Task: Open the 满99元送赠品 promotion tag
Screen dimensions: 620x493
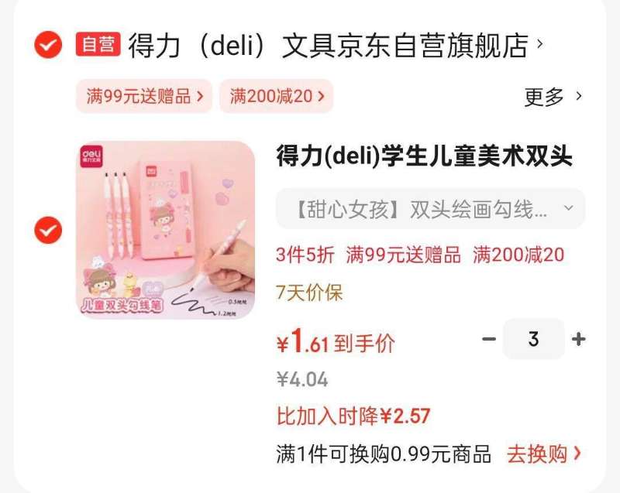Action: pos(144,96)
